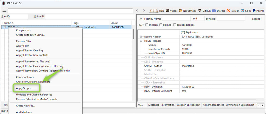This screenshot has height=114, width=266.
Task: Click the forward navigation arrow
Action: (x=144, y=11)
